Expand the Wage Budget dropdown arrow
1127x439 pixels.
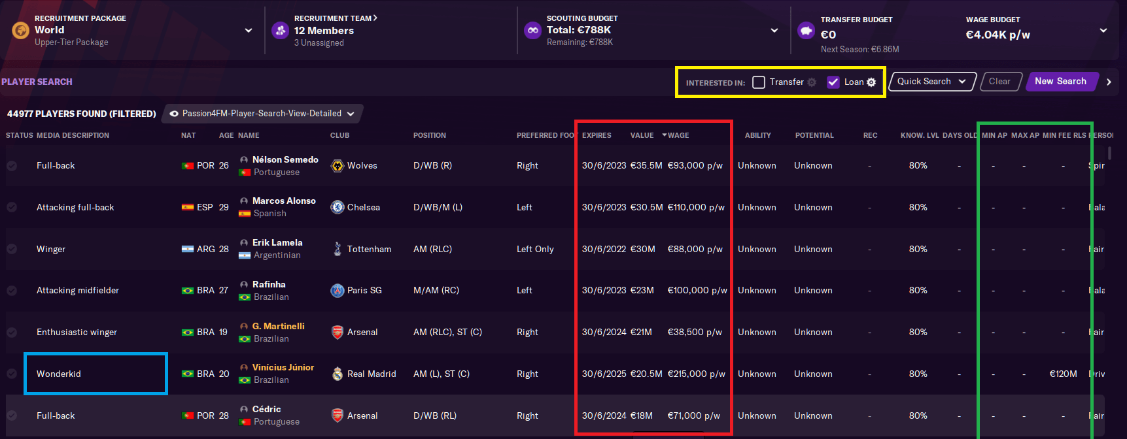coord(1103,31)
